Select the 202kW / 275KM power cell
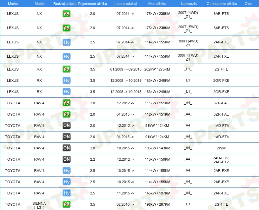 (x=157, y=70)
